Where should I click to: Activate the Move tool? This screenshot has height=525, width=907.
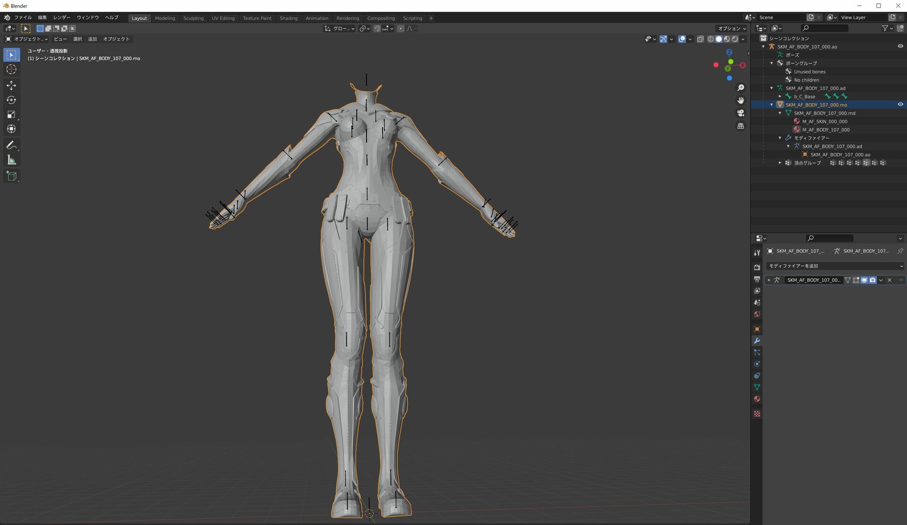11,85
